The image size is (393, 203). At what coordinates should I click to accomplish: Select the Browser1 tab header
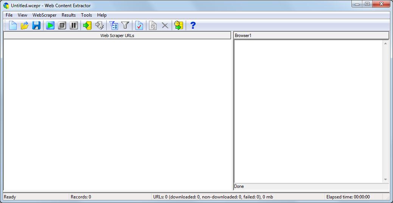click(311, 36)
